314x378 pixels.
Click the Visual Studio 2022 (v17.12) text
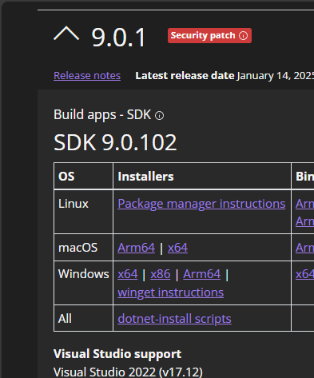pos(128,372)
